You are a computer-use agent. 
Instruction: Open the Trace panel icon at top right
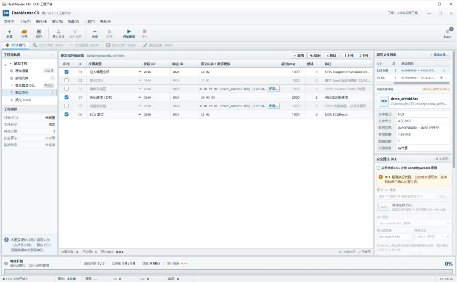point(447,31)
